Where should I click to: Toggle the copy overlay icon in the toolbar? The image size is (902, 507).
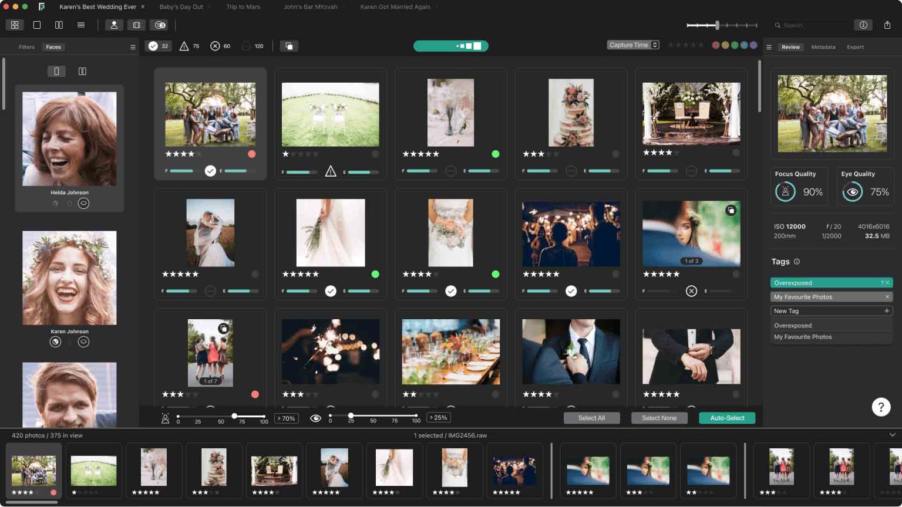tap(289, 45)
